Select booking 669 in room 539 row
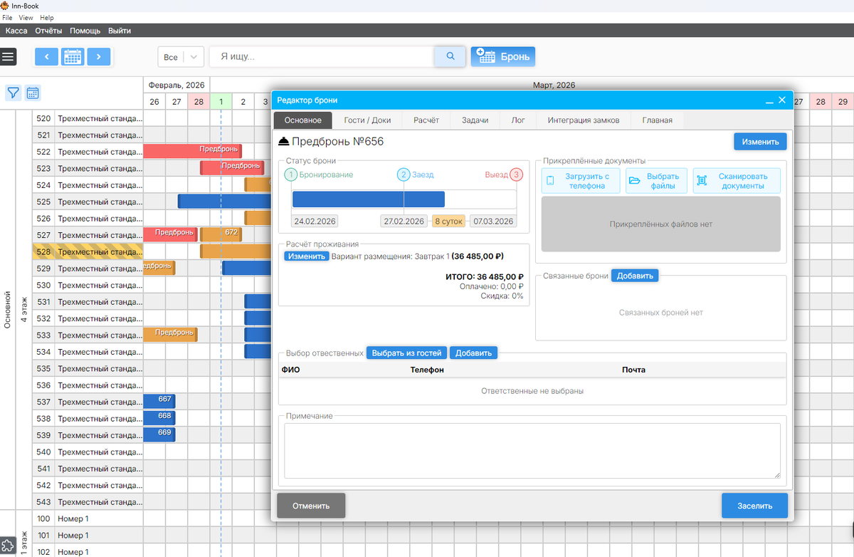 [160, 435]
